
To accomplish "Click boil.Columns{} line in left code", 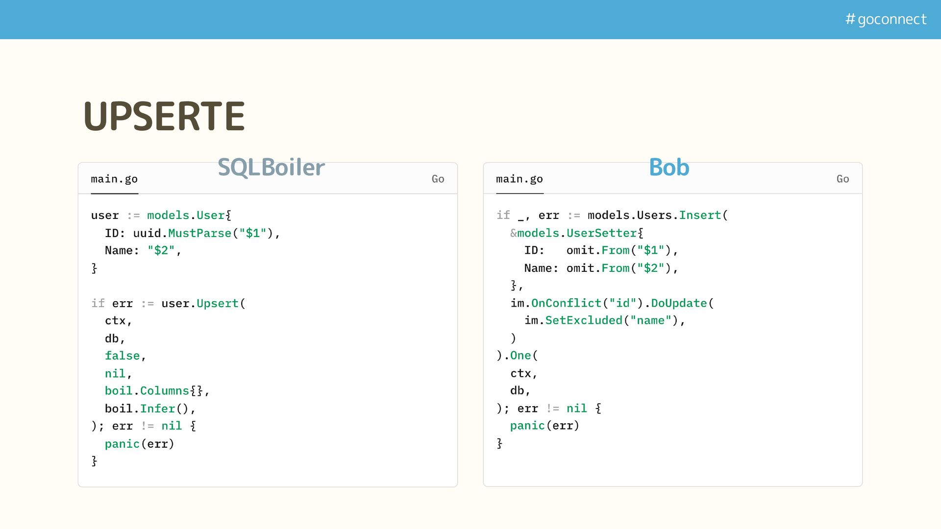I will 153,391.
